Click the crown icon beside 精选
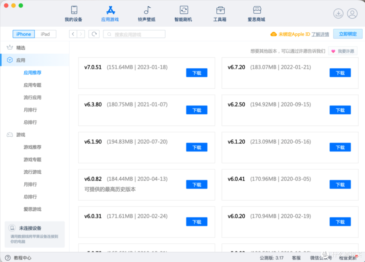Viewport: 365px width, 262px height. (10, 48)
